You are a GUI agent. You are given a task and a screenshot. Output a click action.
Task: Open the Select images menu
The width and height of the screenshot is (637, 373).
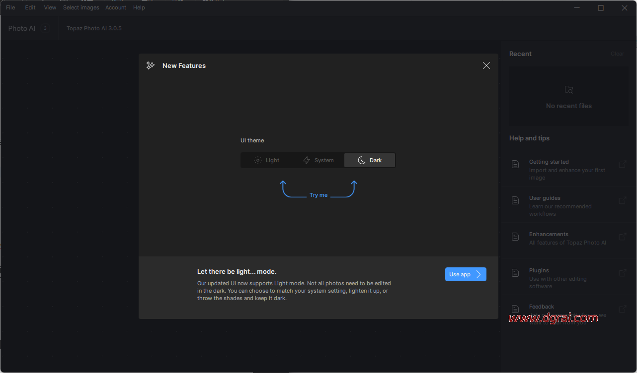(81, 7)
